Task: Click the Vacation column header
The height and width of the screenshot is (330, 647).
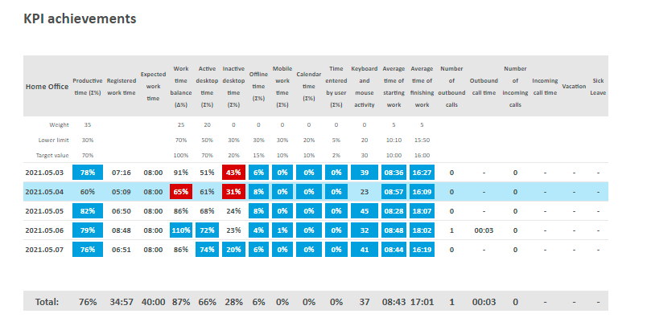Action: click(574, 86)
